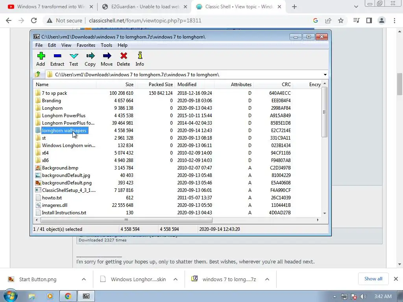The height and width of the screenshot is (302, 403).
Task: Click the Add toolbar icon in 7-Zip
Action: pyautogui.click(x=41, y=56)
